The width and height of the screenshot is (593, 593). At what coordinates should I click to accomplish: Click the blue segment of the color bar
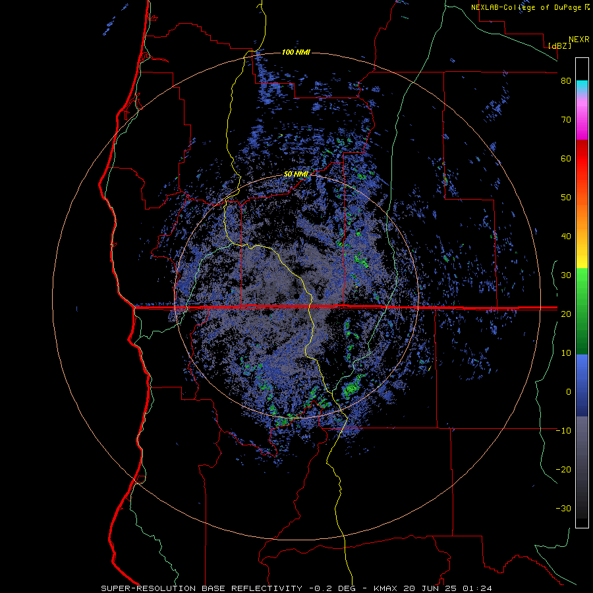pos(582,385)
